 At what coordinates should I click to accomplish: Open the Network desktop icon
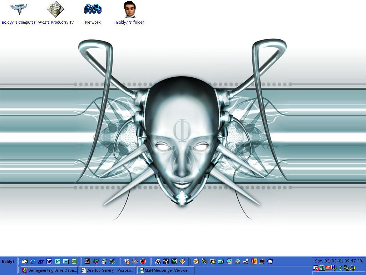point(93,10)
